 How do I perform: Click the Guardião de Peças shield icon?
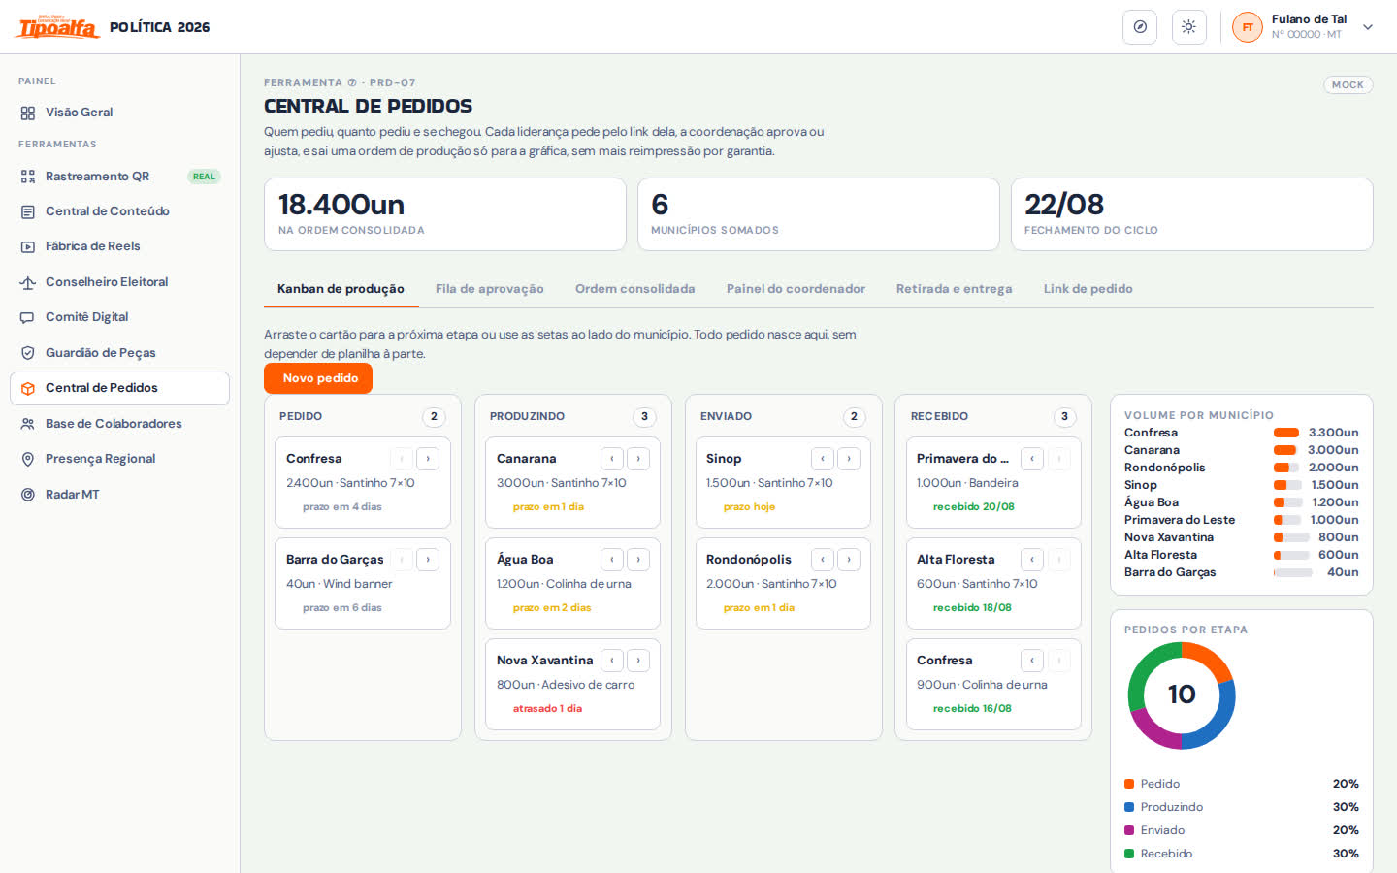tap(28, 353)
